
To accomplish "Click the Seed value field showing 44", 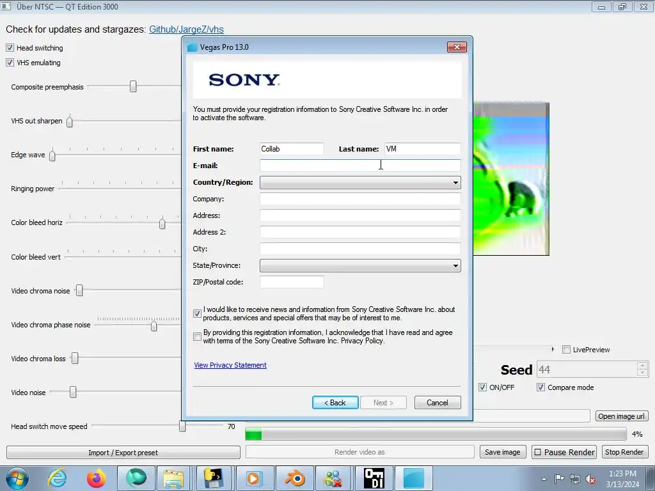I will (587, 370).
